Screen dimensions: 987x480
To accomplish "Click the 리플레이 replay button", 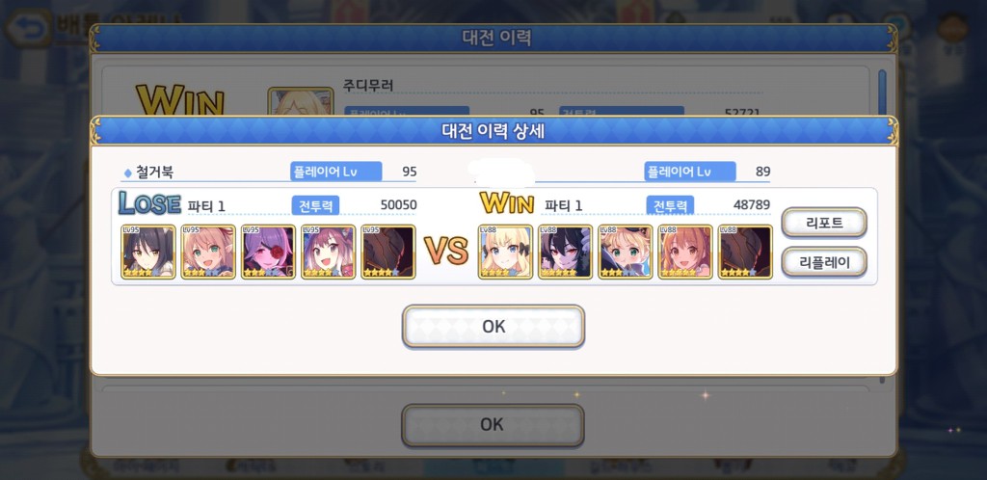I will point(824,262).
